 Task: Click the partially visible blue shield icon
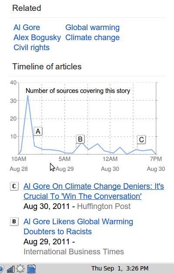coord(2,269)
